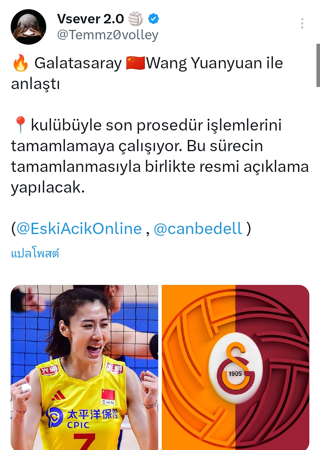View the Wang Yuanyuan player photo
320x450 pixels.
[x=84, y=367]
